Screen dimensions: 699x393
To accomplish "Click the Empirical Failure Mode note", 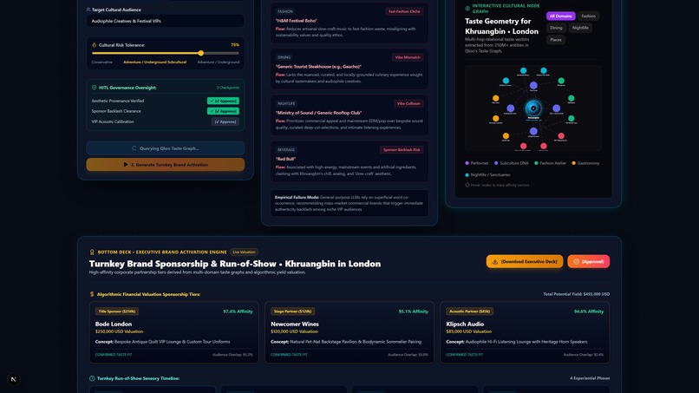I will [x=349, y=203].
